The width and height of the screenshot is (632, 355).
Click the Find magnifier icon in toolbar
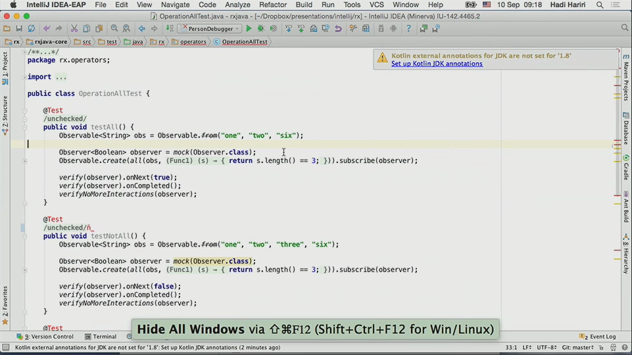coord(114,28)
